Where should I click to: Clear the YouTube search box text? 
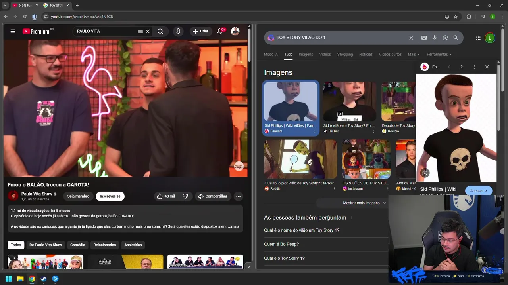[x=148, y=31]
